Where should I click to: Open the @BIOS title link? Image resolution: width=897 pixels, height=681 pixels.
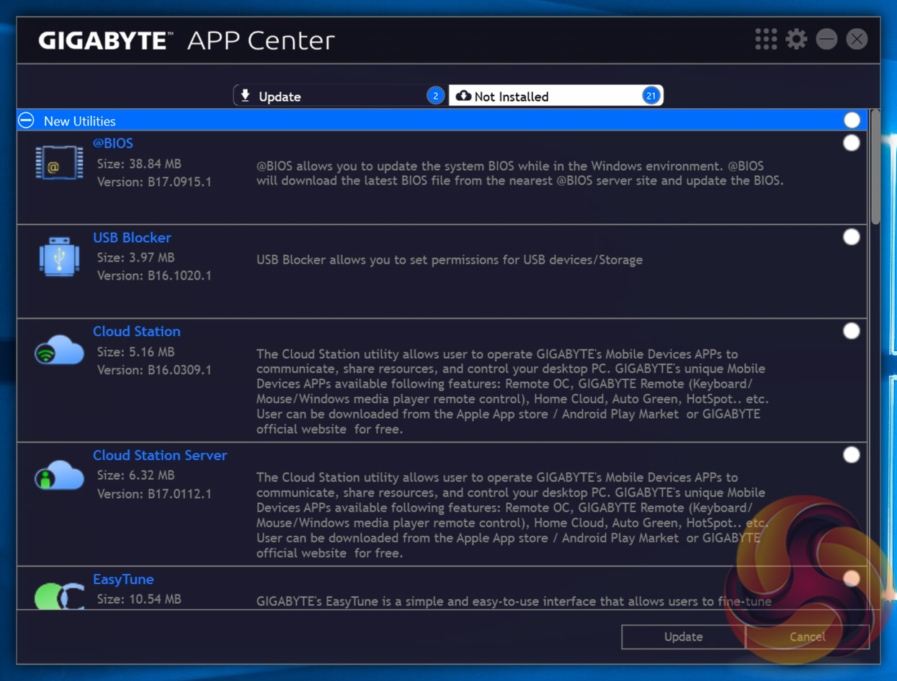click(x=113, y=143)
